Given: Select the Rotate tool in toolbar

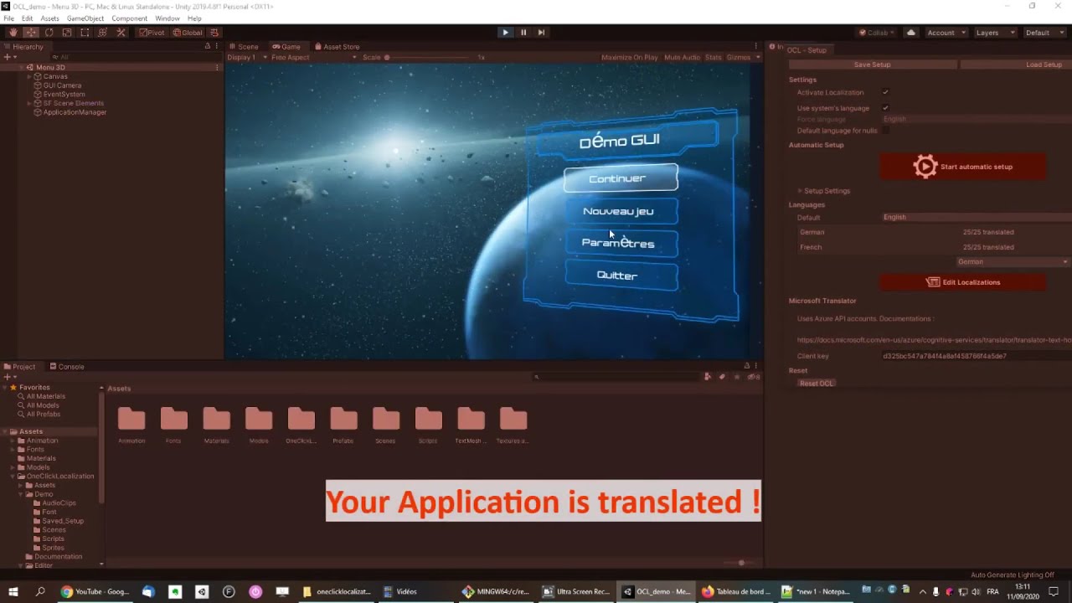Looking at the screenshot, I should point(49,33).
